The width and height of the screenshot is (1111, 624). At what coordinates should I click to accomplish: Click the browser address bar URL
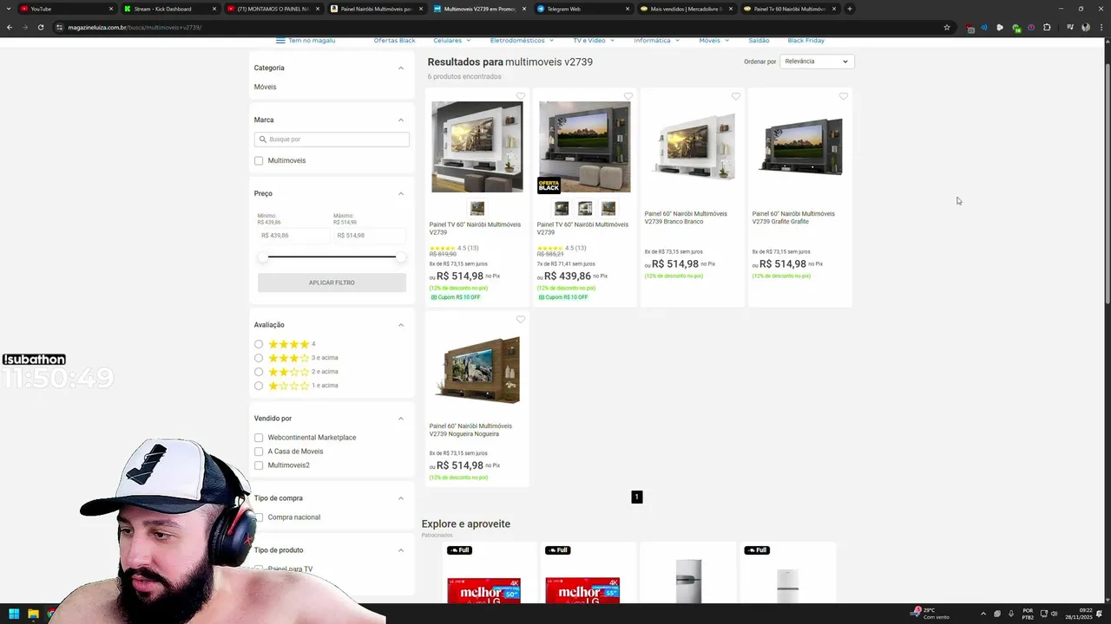coord(135,27)
